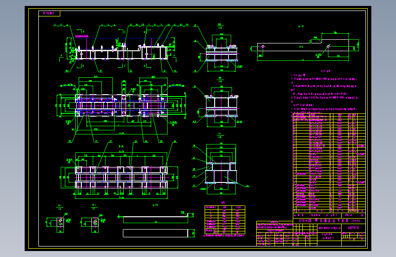
Task: Select the DCY 400 text in title block
Action: [329, 228]
